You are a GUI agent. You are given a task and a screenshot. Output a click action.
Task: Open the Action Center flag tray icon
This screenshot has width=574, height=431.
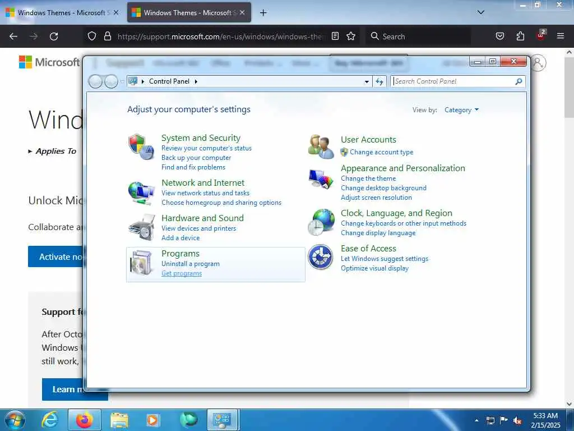click(x=504, y=420)
